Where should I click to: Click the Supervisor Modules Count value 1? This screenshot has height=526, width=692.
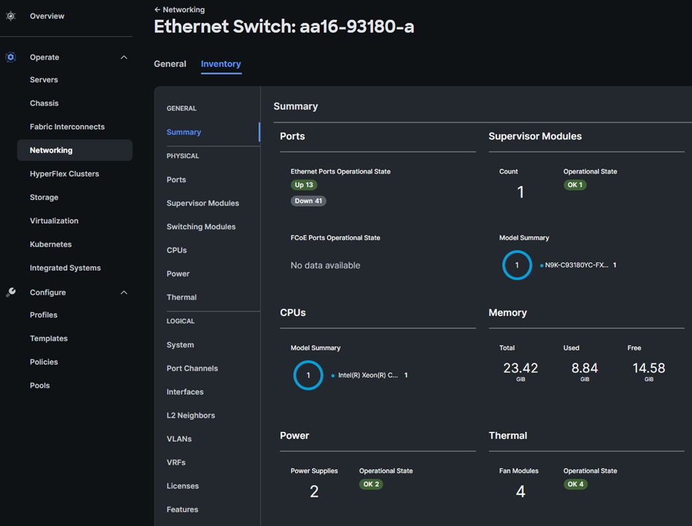point(520,192)
